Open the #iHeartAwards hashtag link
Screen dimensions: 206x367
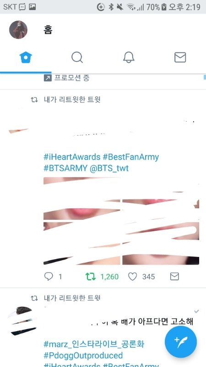[x=72, y=157]
